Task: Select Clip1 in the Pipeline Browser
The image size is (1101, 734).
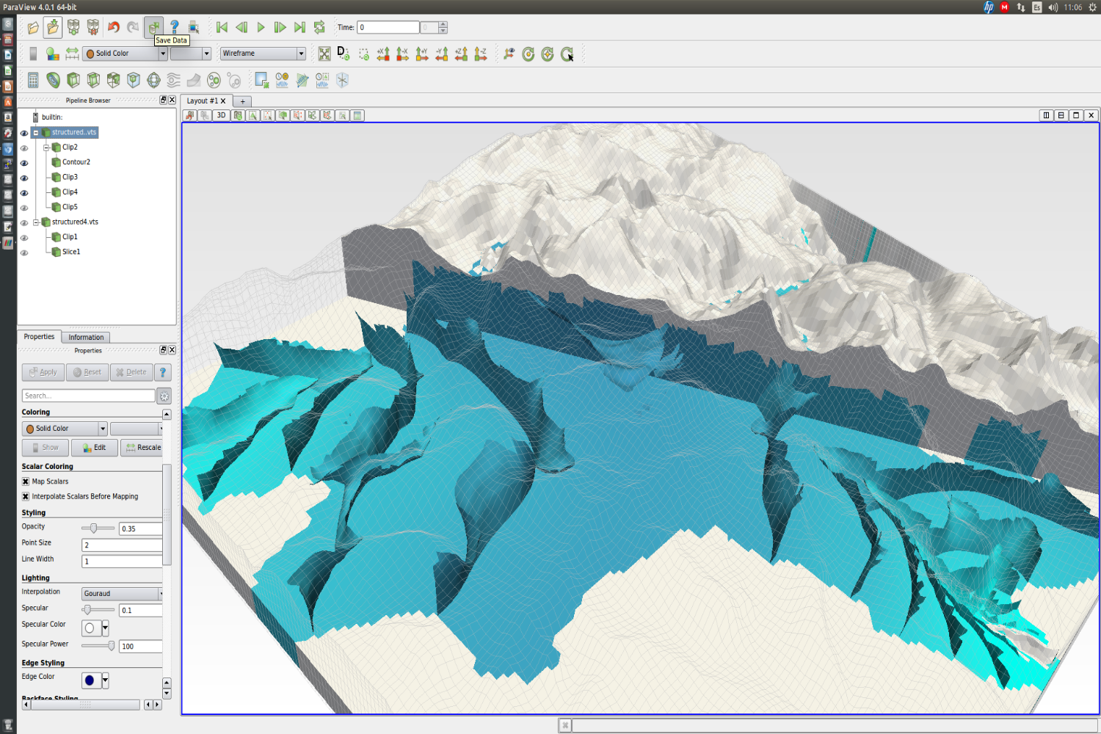Action: [x=70, y=237]
